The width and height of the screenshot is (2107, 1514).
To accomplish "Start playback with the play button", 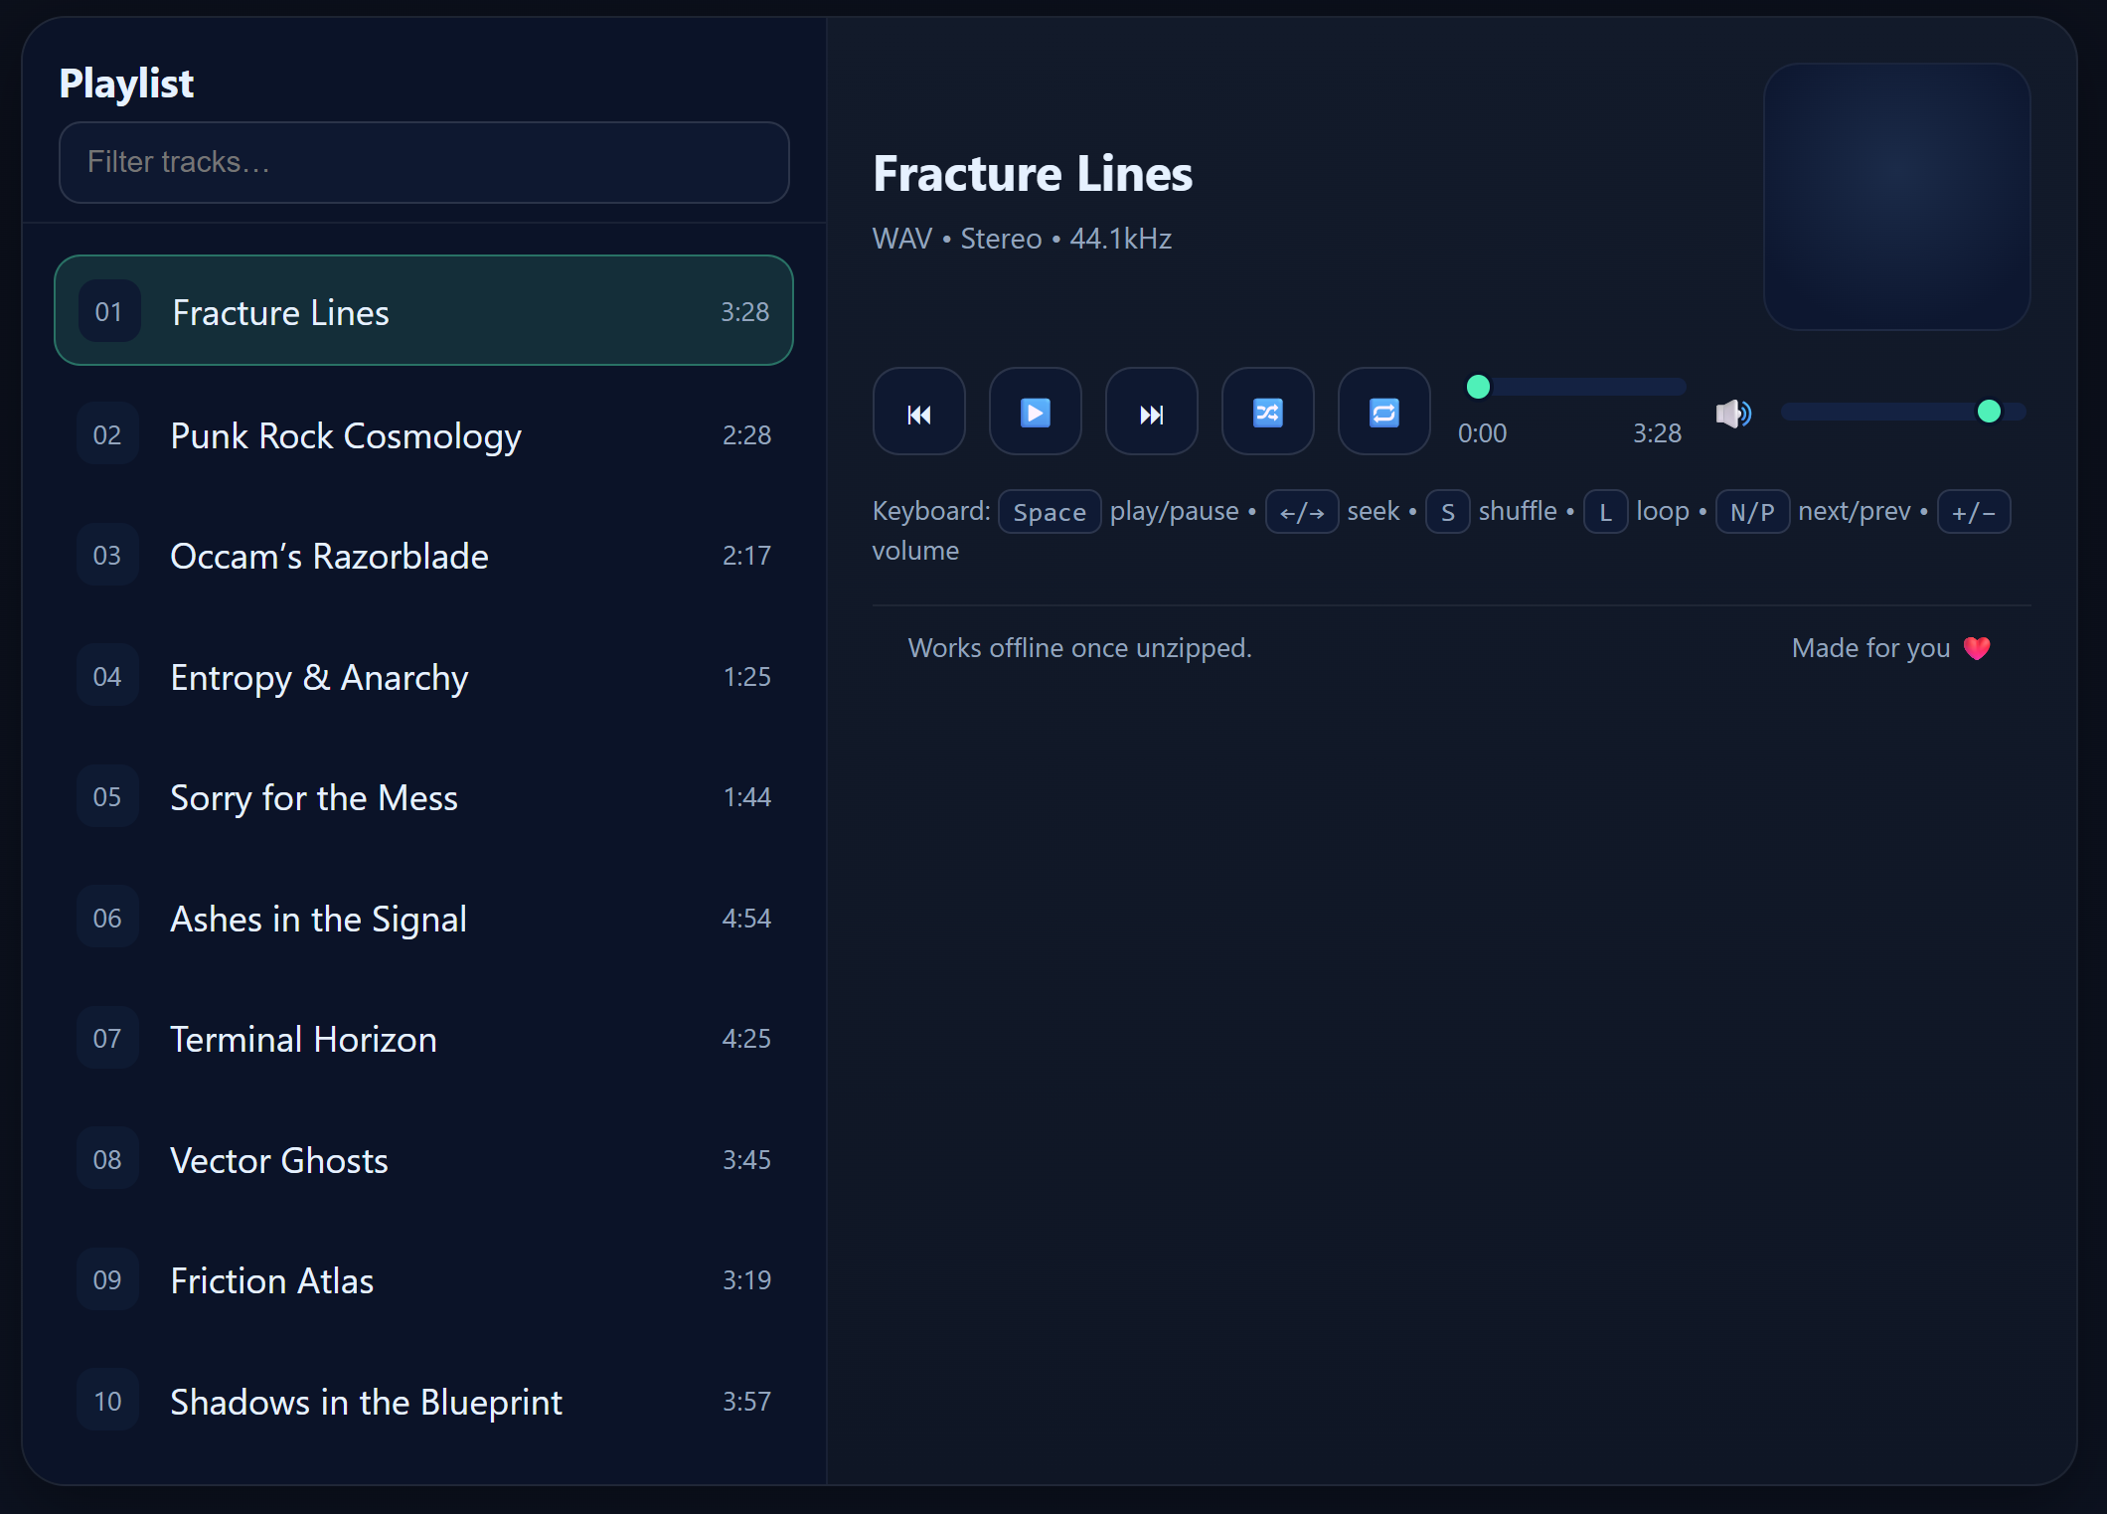I will tap(1035, 413).
